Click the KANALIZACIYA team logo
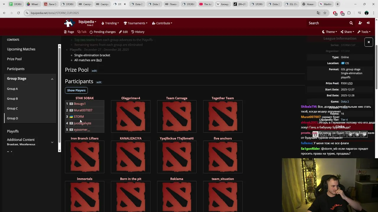 (131, 157)
